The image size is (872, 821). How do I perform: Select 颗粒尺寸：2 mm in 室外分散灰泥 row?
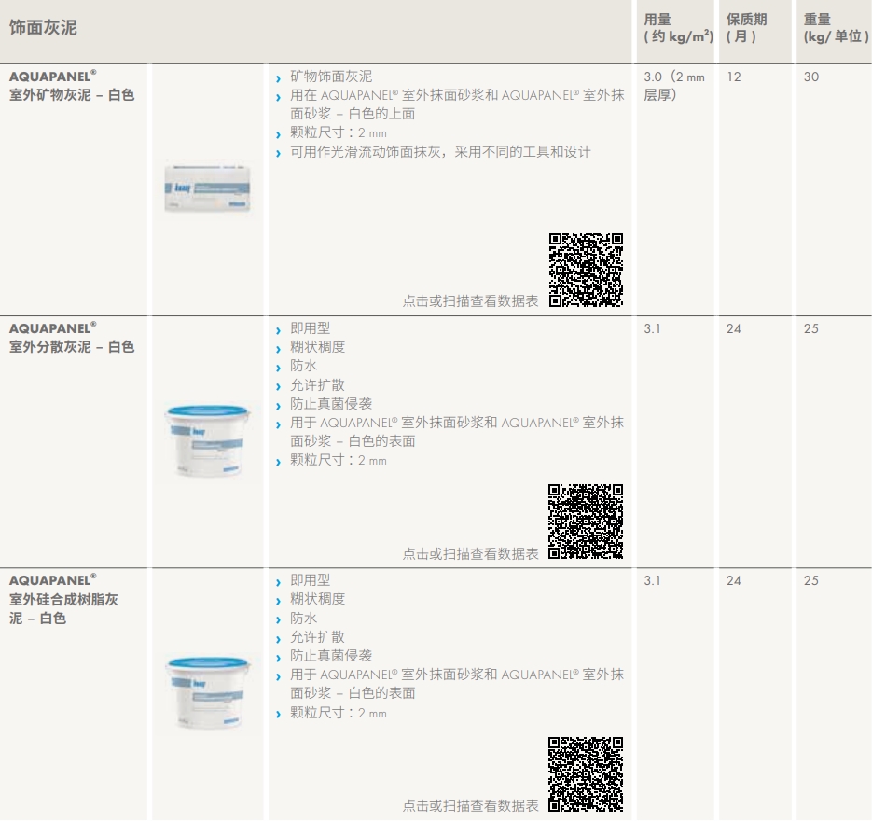pos(339,460)
